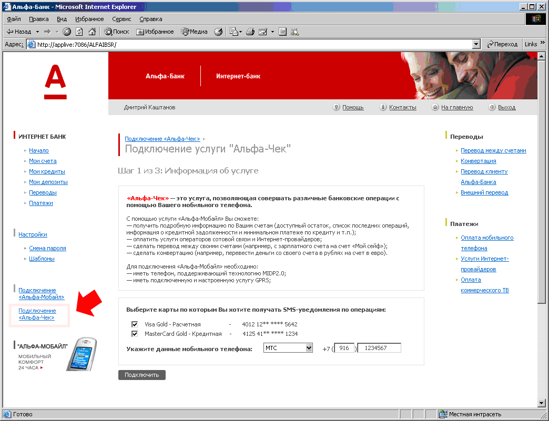Open the Избранное menu in menu bar
The image size is (549, 421).
point(89,19)
